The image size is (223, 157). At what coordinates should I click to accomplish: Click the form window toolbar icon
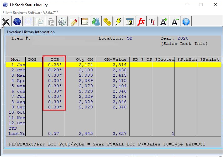[85, 21]
